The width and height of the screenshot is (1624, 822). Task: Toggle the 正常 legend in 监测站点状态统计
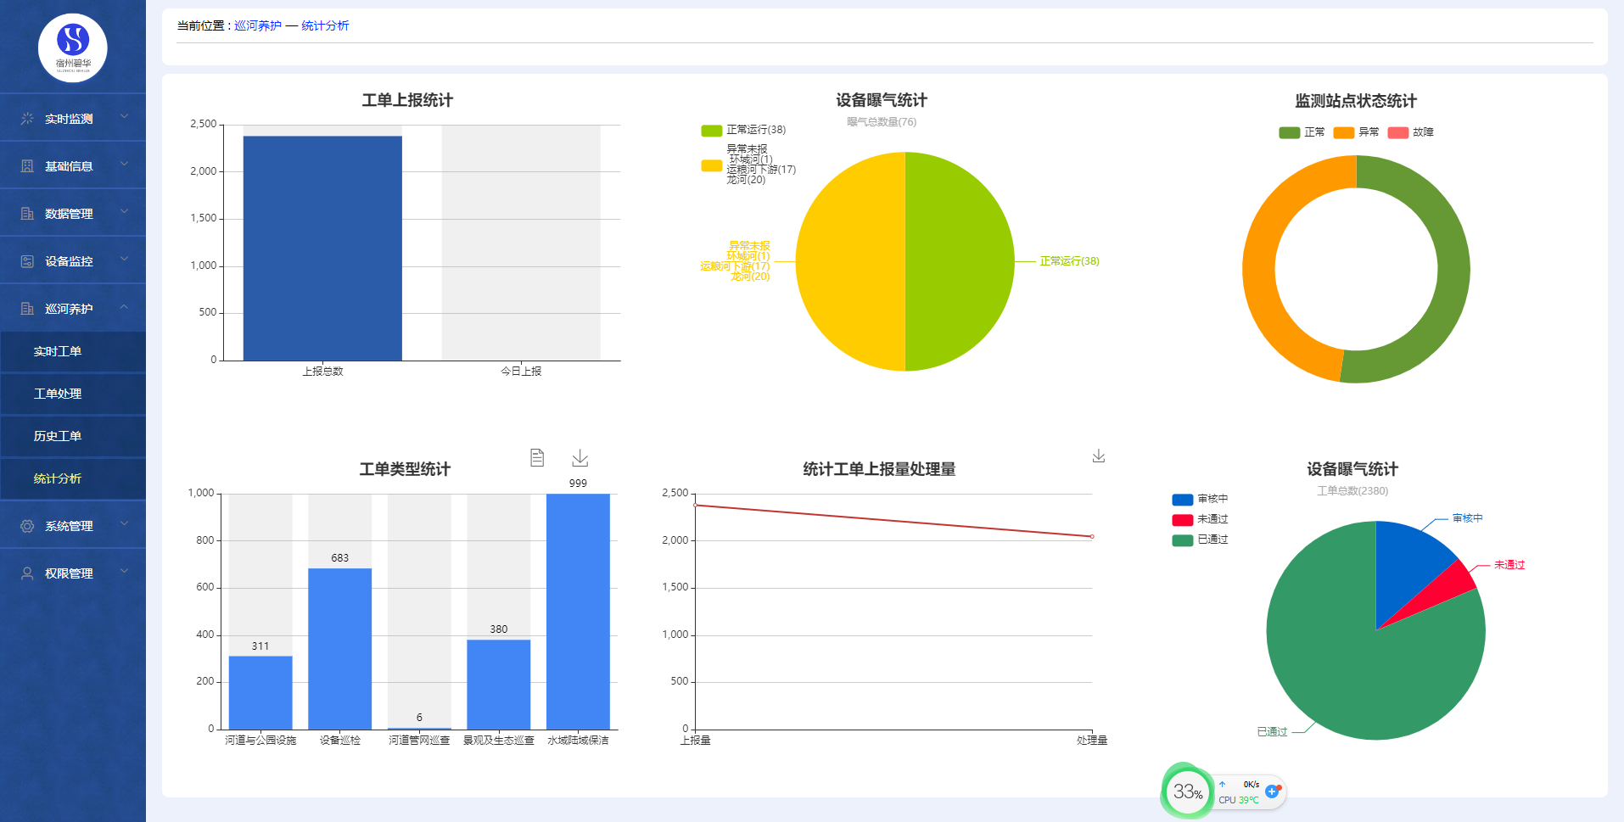(x=1302, y=132)
